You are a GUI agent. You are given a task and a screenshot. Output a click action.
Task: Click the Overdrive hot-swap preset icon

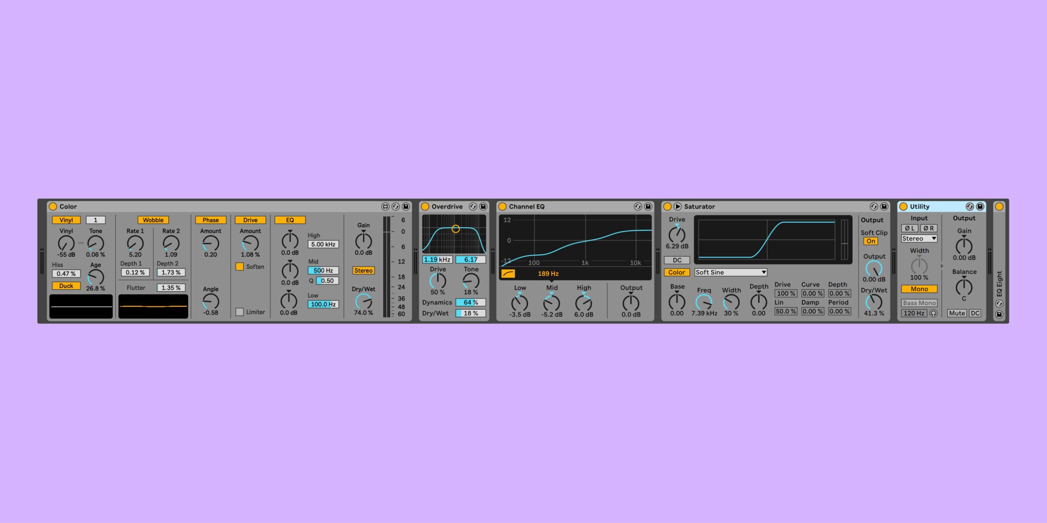[x=473, y=207]
